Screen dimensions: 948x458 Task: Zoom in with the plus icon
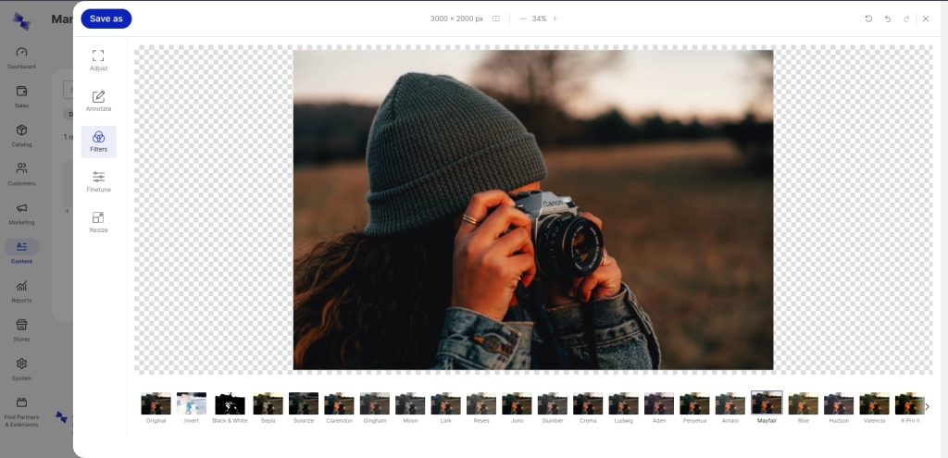pos(555,19)
